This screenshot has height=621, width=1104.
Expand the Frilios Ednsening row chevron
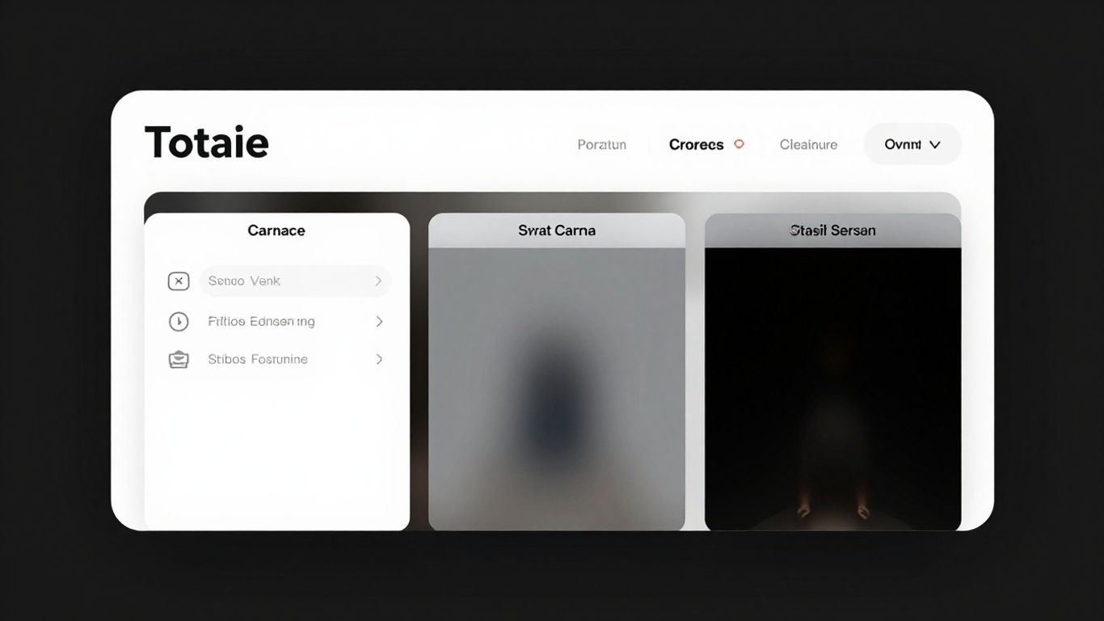(378, 322)
